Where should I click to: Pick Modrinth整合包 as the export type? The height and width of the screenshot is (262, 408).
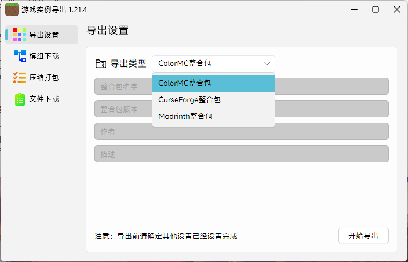(213, 116)
